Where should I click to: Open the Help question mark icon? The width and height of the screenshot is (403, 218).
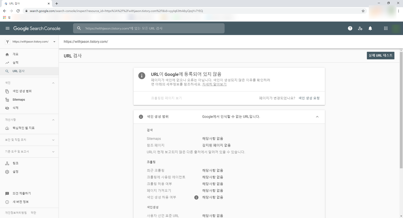tap(350, 28)
